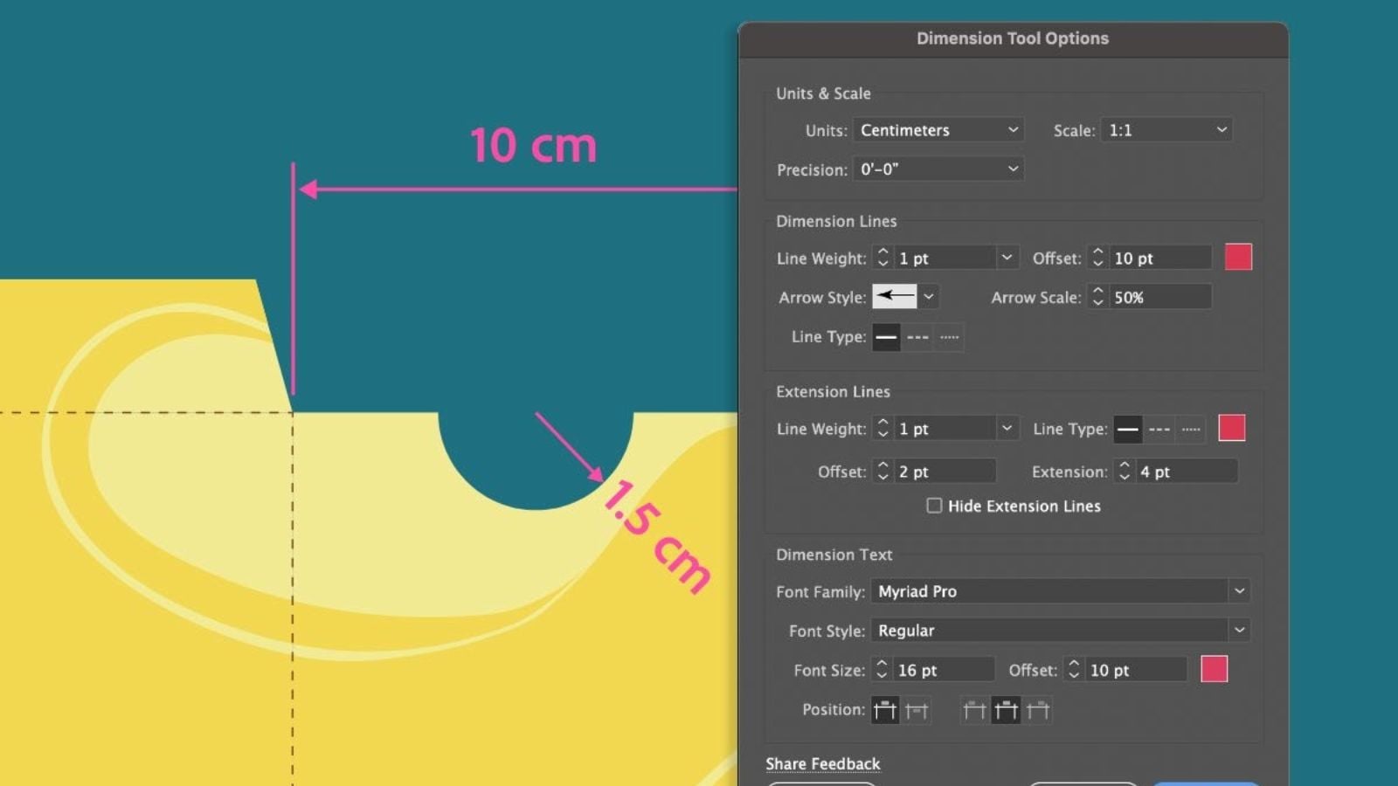Screen dimensions: 1398x786
Task: Set text Position alignment to left
Action: (x=974, y=711)
